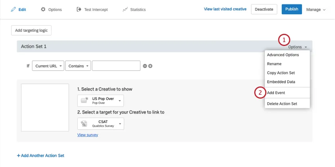Click the URL condition text field
Viewport: 335px width, 167px height.
tap(116, 66)
